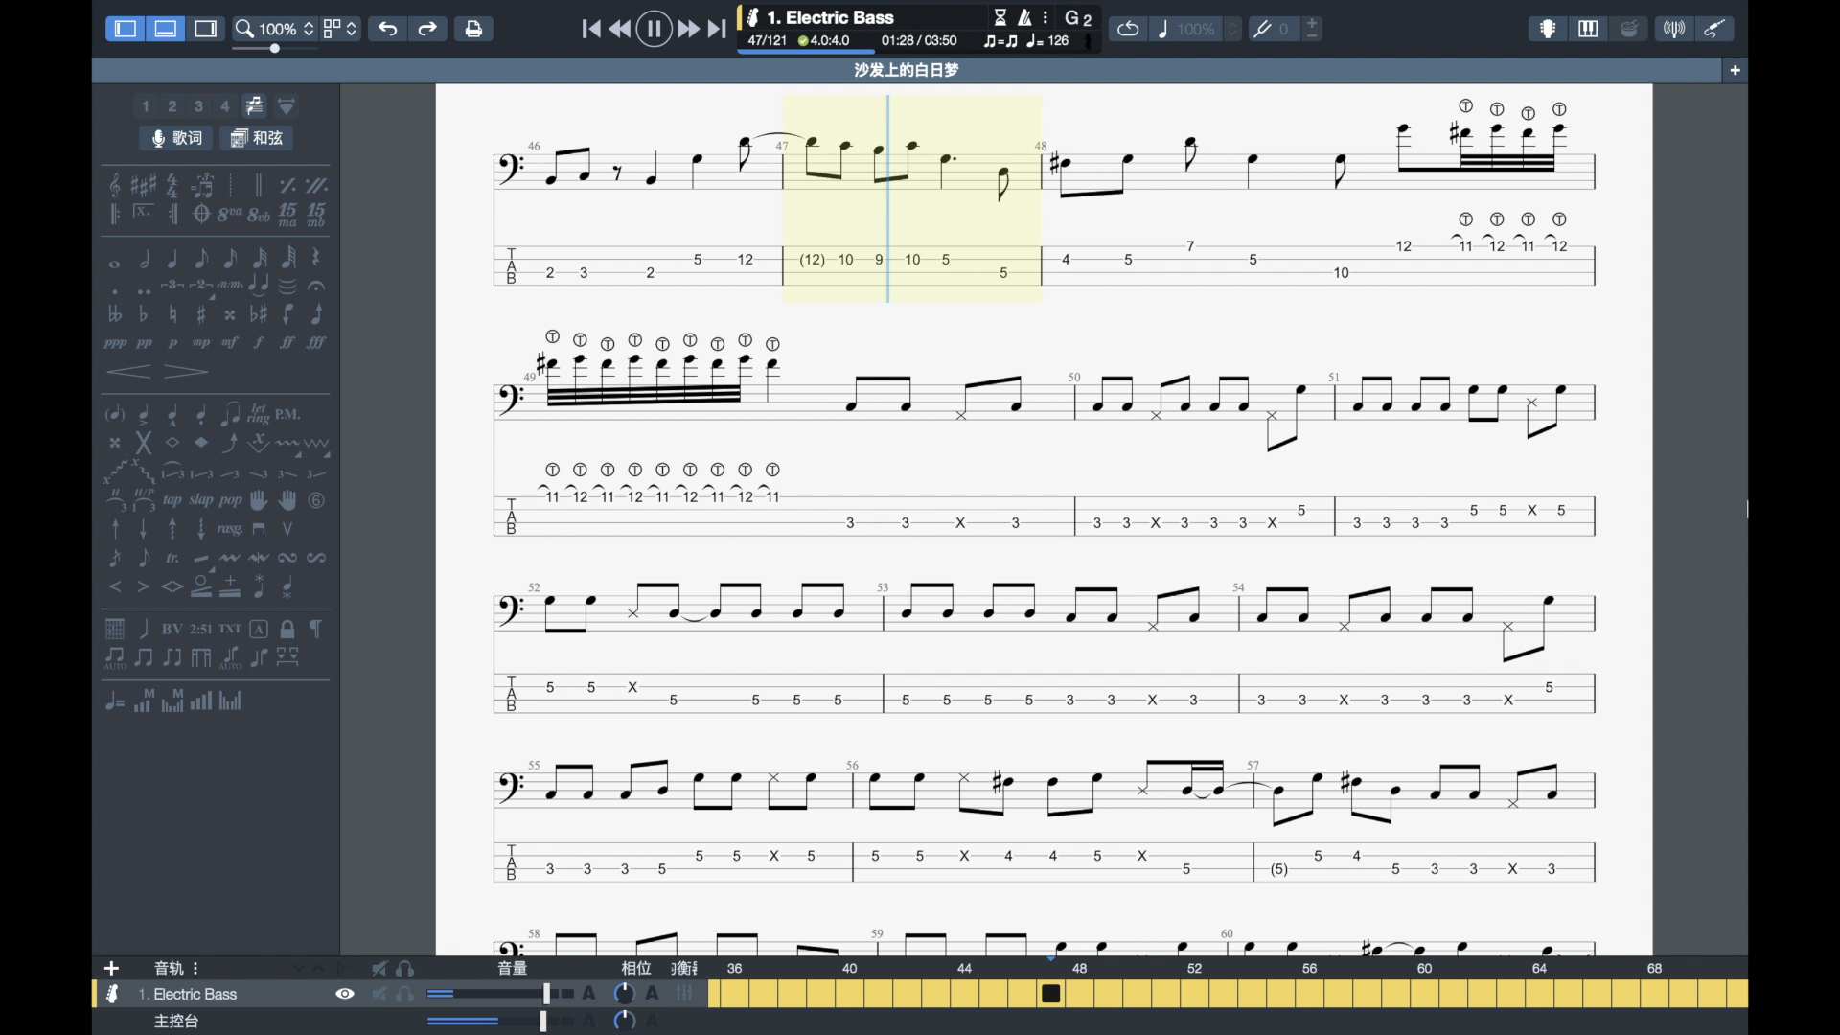Go to the first bar
This screenshot has width=1840, height=1035.
click(x=591, y=29)
